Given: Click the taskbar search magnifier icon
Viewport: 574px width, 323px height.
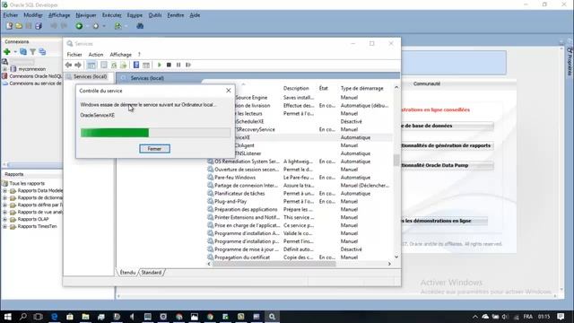Looking at the screenshot, I should click(x=22, y=317).
